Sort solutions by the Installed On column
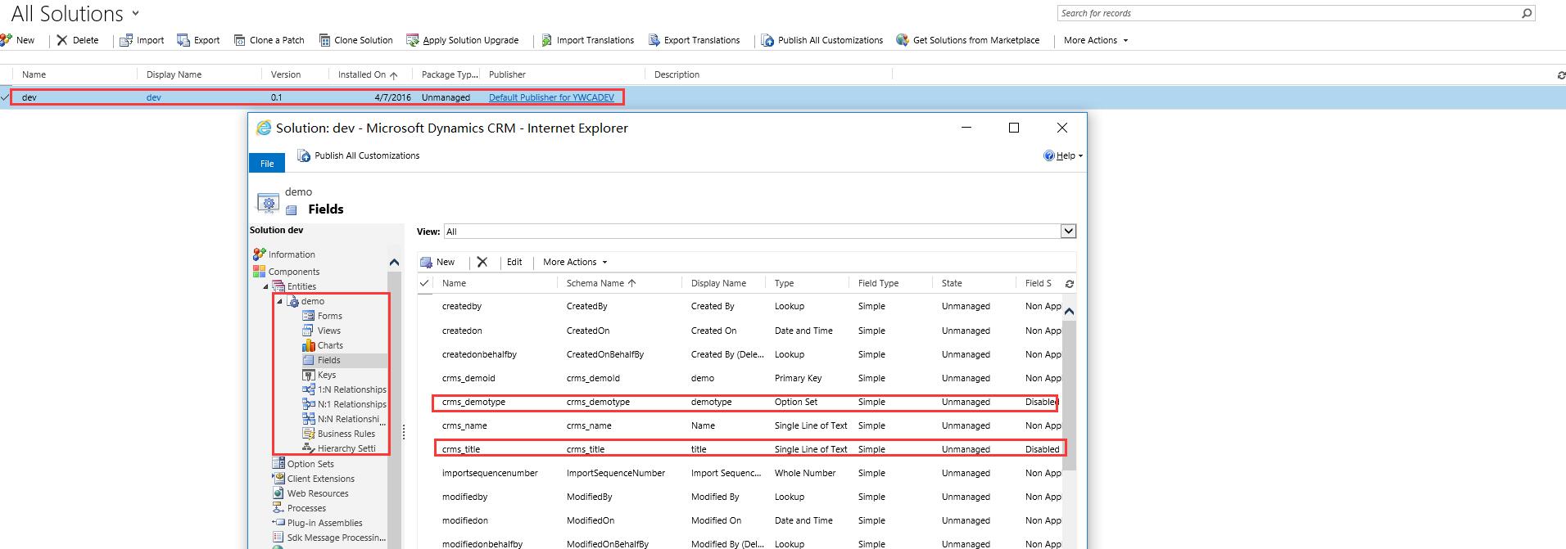Screen dimensions: 1566x549 coord(368,74)
